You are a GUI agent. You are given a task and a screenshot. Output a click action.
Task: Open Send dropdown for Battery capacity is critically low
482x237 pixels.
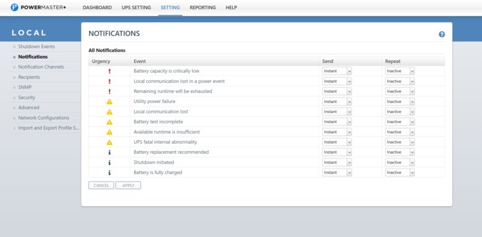(337, 71)
